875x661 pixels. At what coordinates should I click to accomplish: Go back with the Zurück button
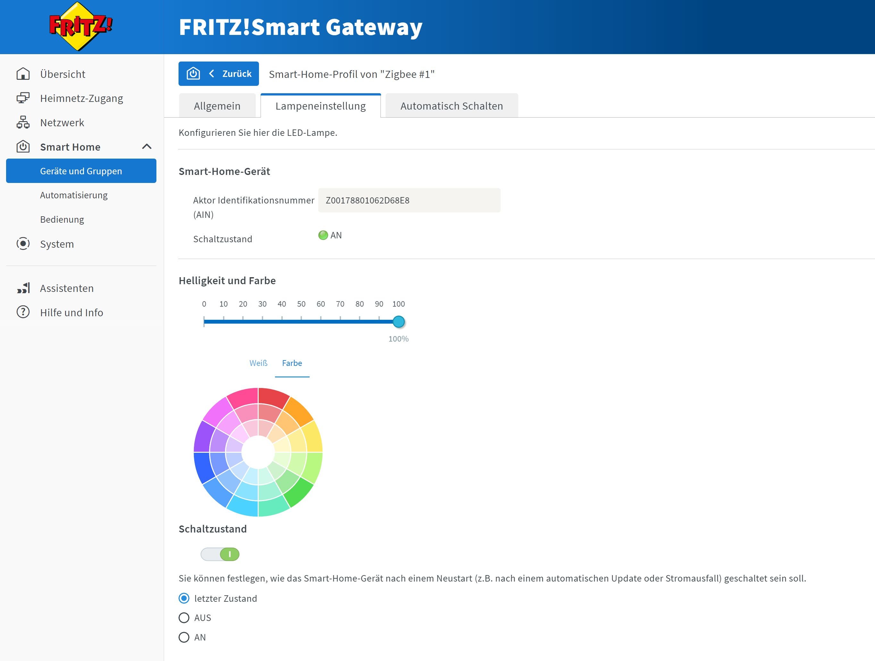[219, 73]
